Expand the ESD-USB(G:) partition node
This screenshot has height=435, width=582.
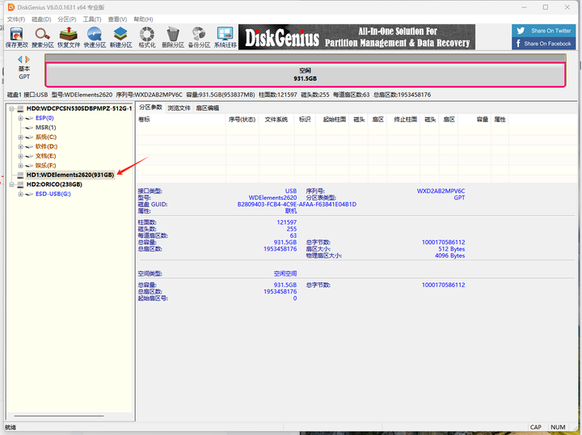click(20, 194)
